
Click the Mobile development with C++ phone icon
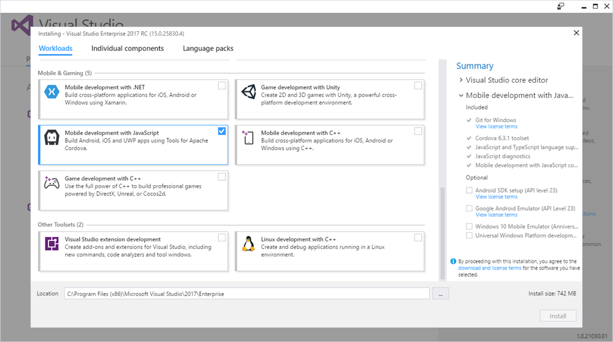[x=248, y=138]
